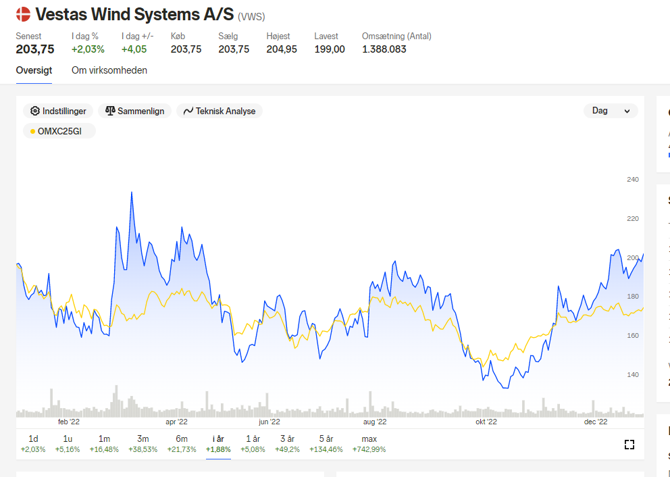Toggle the OMXC25GI comparison index chip
The image size is (670, 477).
click(x=59, y=131)
